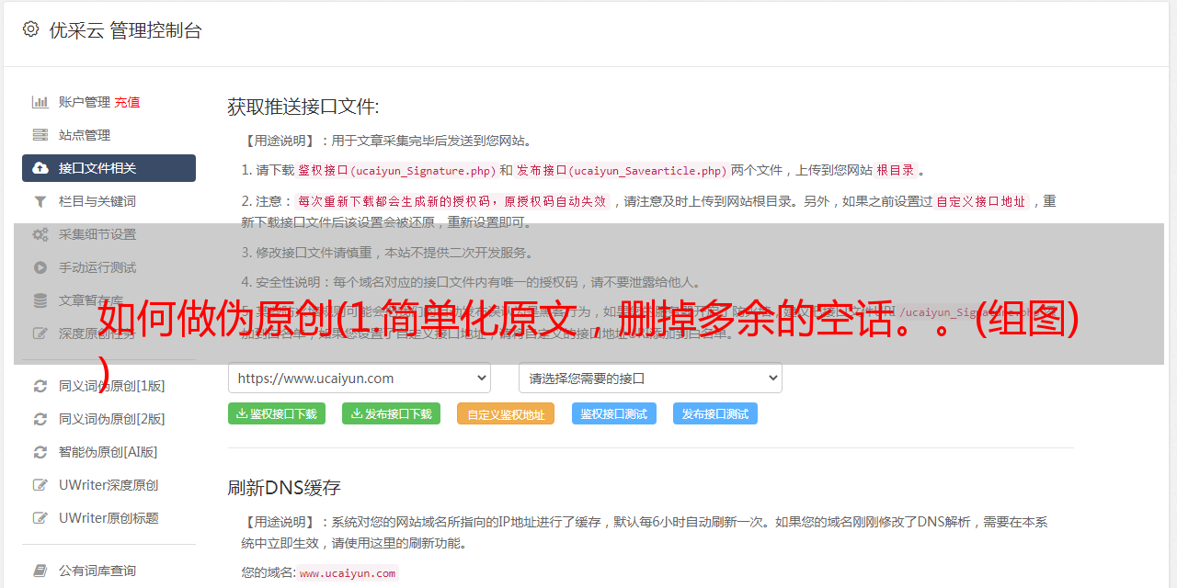This screenshot has width=1177, height=588.
Task: Click the refresh icon beside 同义词伪原创[2版]
Action: pyautogui.click(x=40, y=419)
